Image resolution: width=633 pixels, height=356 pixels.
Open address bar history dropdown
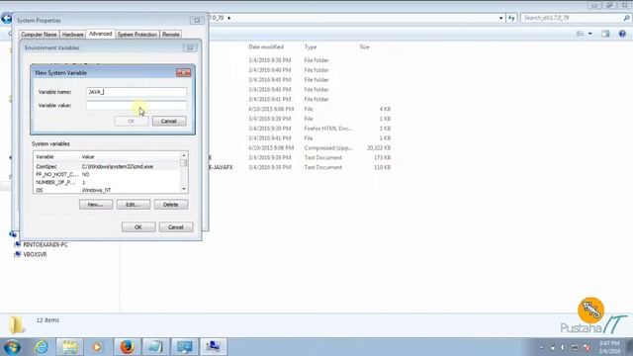[501, 18]
